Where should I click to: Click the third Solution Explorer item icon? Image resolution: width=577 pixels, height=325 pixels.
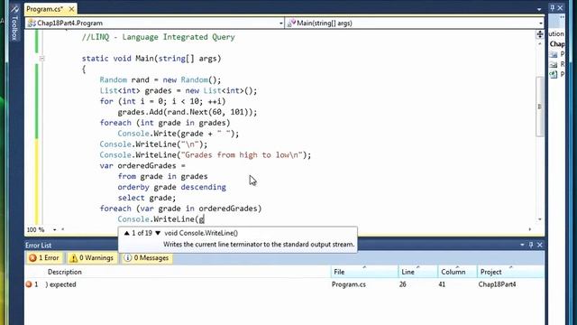pyautogui.click(x=554, y=74)
